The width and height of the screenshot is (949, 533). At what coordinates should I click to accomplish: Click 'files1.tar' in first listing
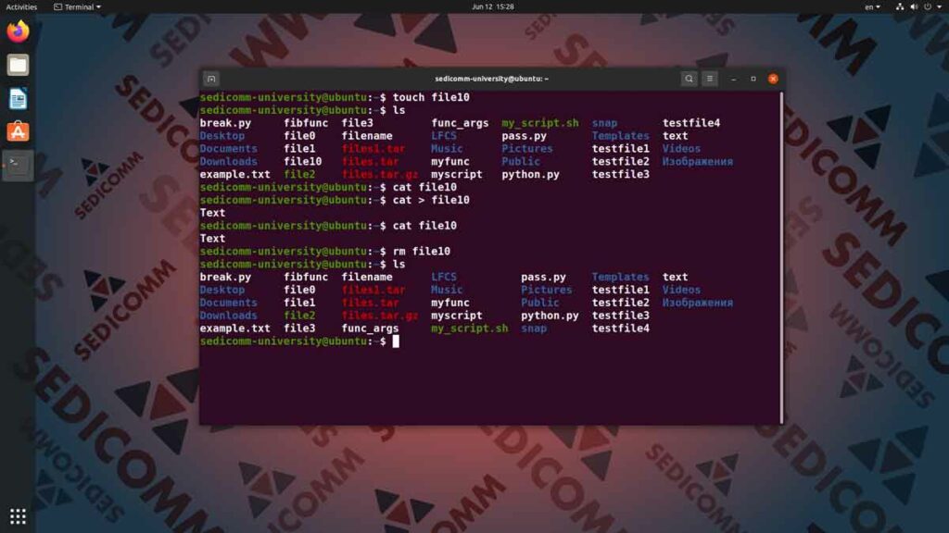pos(373,149)
